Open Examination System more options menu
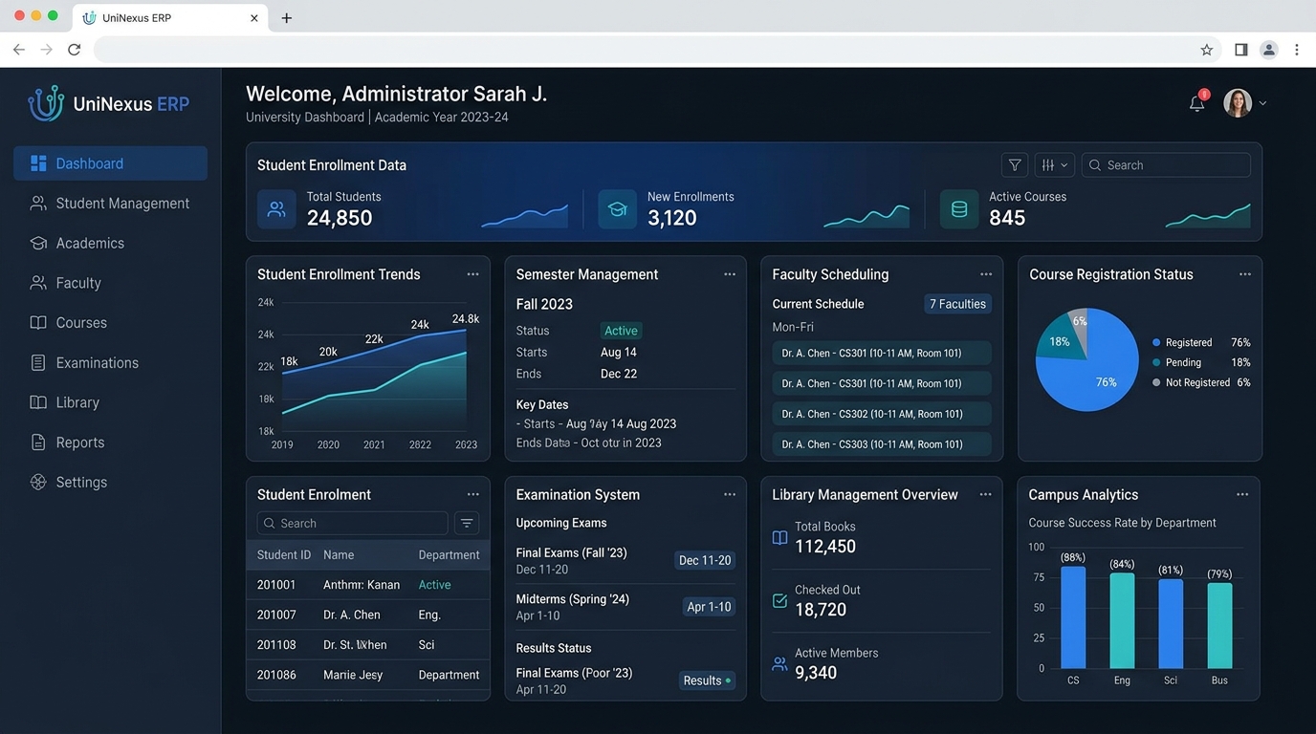The width and height of the screenshot is (1316, 734). click(x=730, y=494)
